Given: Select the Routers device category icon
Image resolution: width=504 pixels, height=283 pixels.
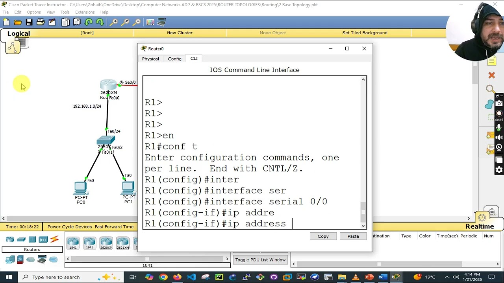Looking at the screenshot, I should tap(10, 239).
